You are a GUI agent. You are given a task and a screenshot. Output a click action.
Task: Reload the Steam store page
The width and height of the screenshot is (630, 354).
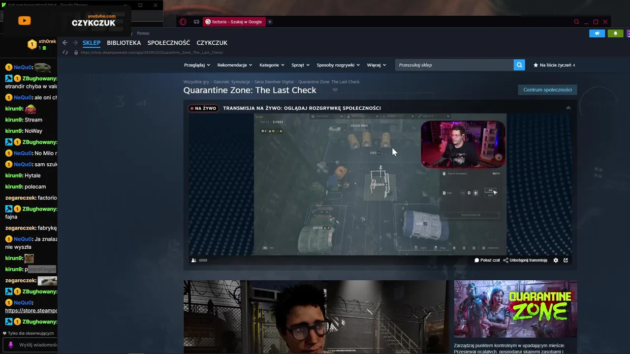click(65, 53)
